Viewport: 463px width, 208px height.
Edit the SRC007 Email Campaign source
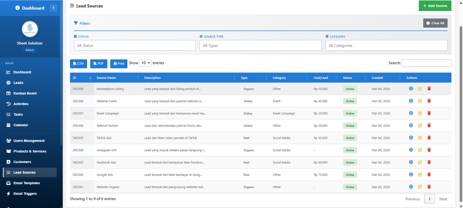420,113
